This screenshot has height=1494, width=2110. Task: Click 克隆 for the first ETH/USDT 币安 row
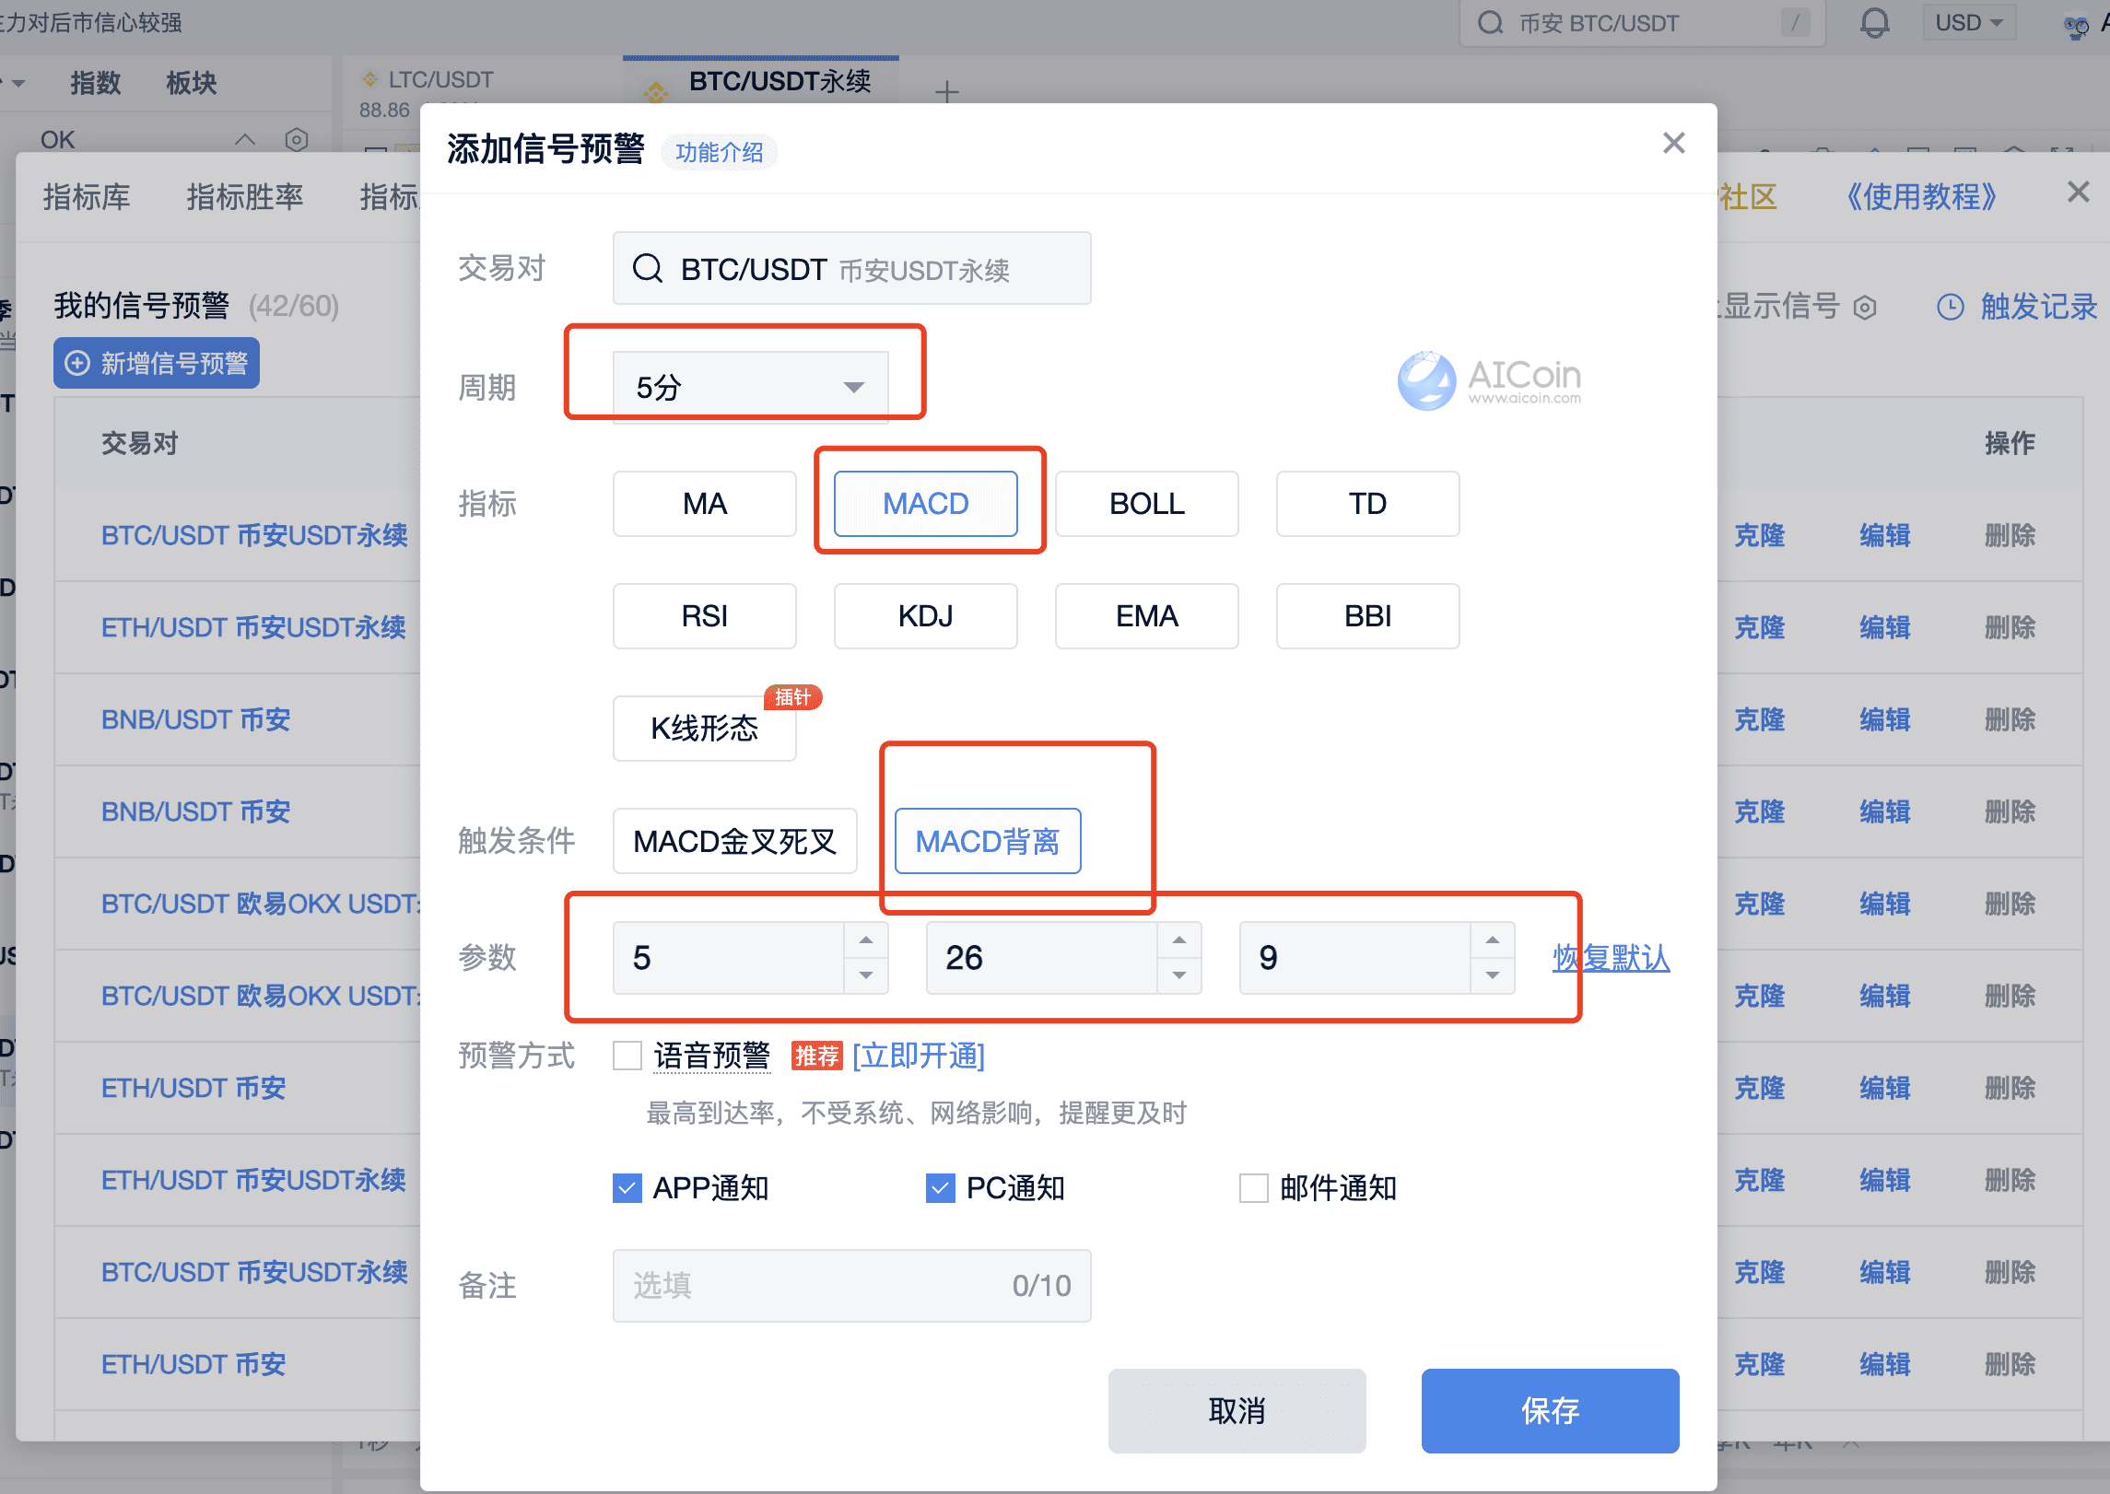tap(1760, 1088)
